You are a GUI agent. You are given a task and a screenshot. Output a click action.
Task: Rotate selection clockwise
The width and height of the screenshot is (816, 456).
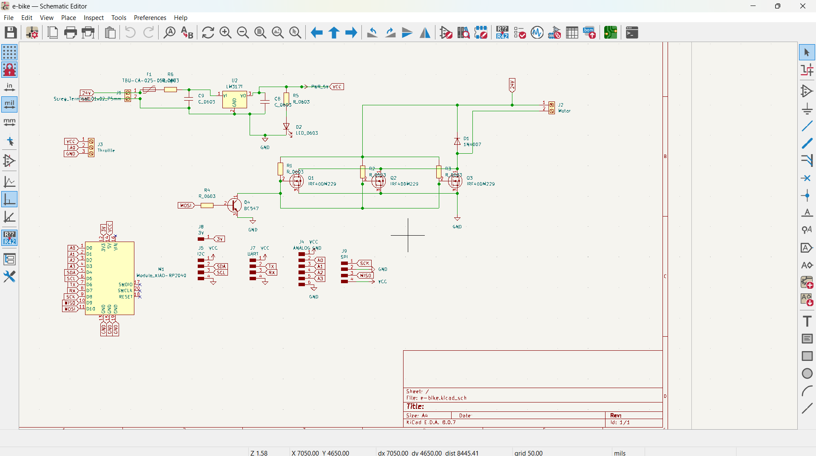[x=390, y=32]
